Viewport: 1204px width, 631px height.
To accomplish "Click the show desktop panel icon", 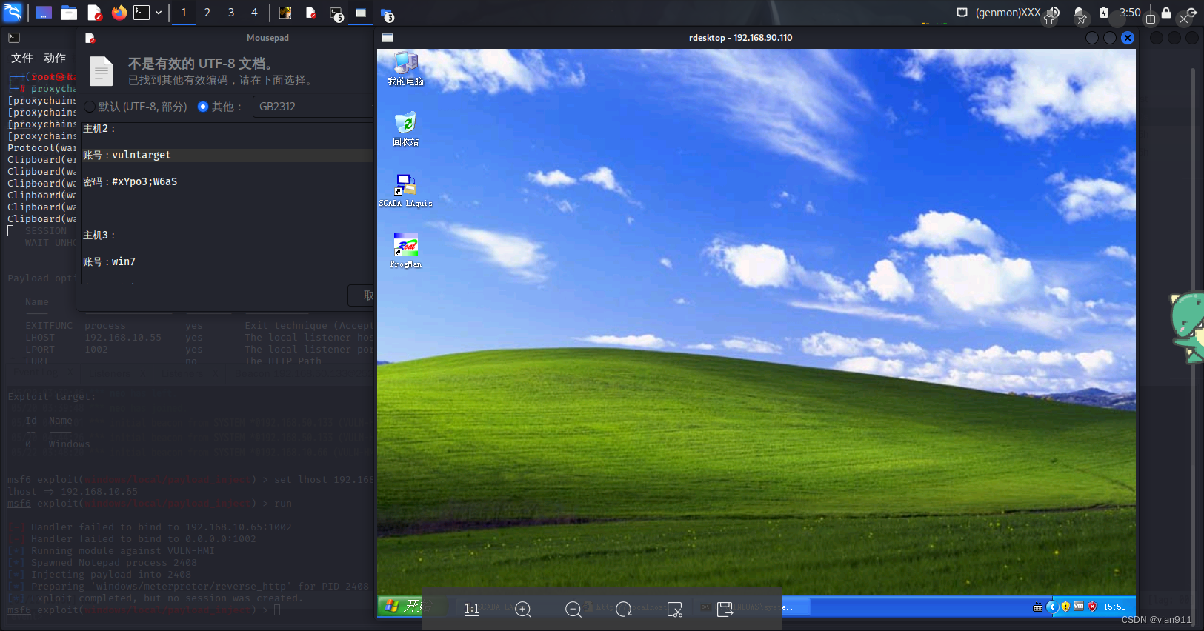I will [x=44, y=13].
